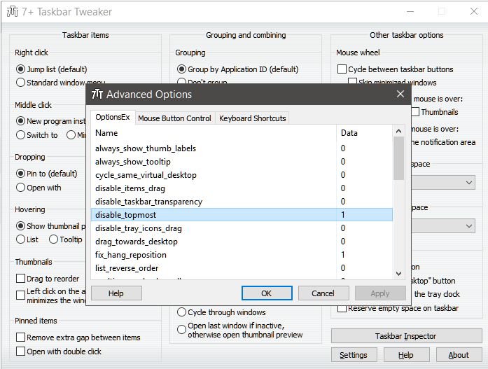Click Help button in Advanced Options

tap(116, 293)
